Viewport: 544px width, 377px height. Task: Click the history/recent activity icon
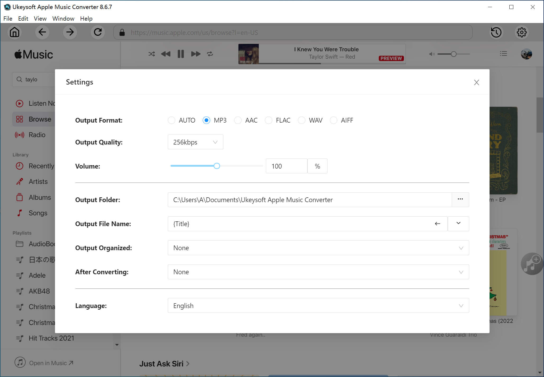496,32
